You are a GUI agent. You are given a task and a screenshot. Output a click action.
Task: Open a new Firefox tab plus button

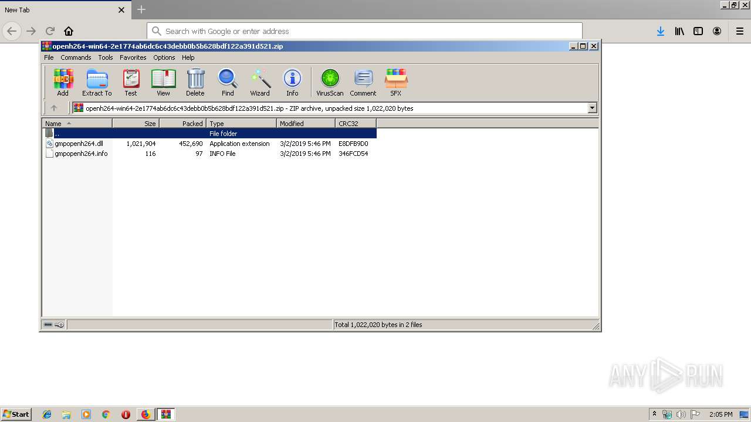click(x=141, y=9)
